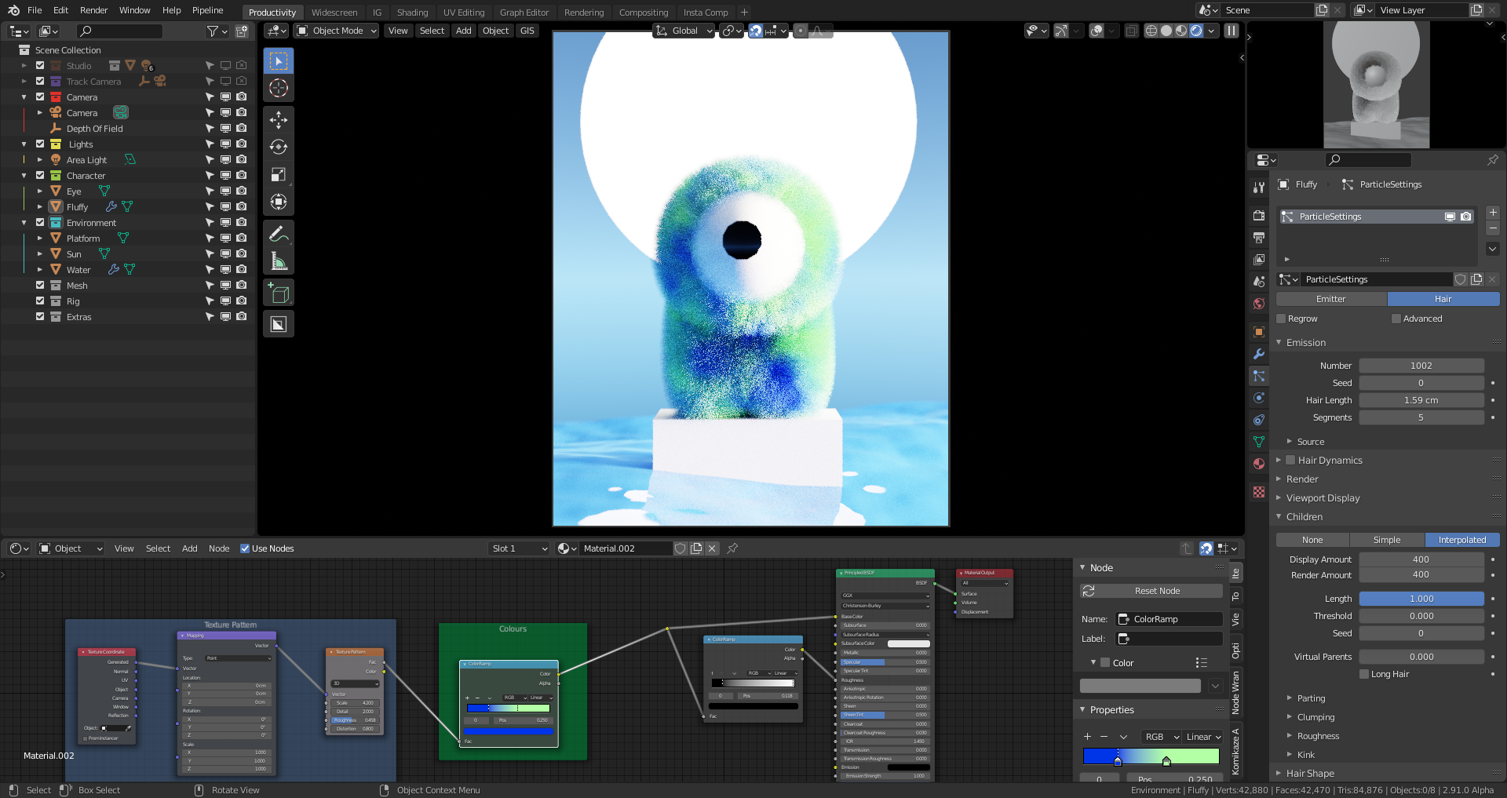Image resolution: width=1507 pixels, height=798 pixels.
Task: Enable the Regrow checkbox
Action: [1281, 319]
